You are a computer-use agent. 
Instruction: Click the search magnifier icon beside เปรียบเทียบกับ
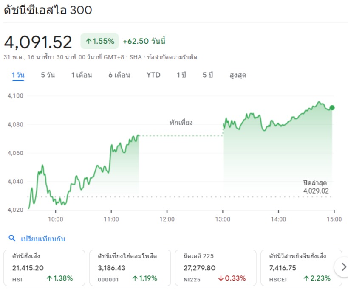pos(12,238)
